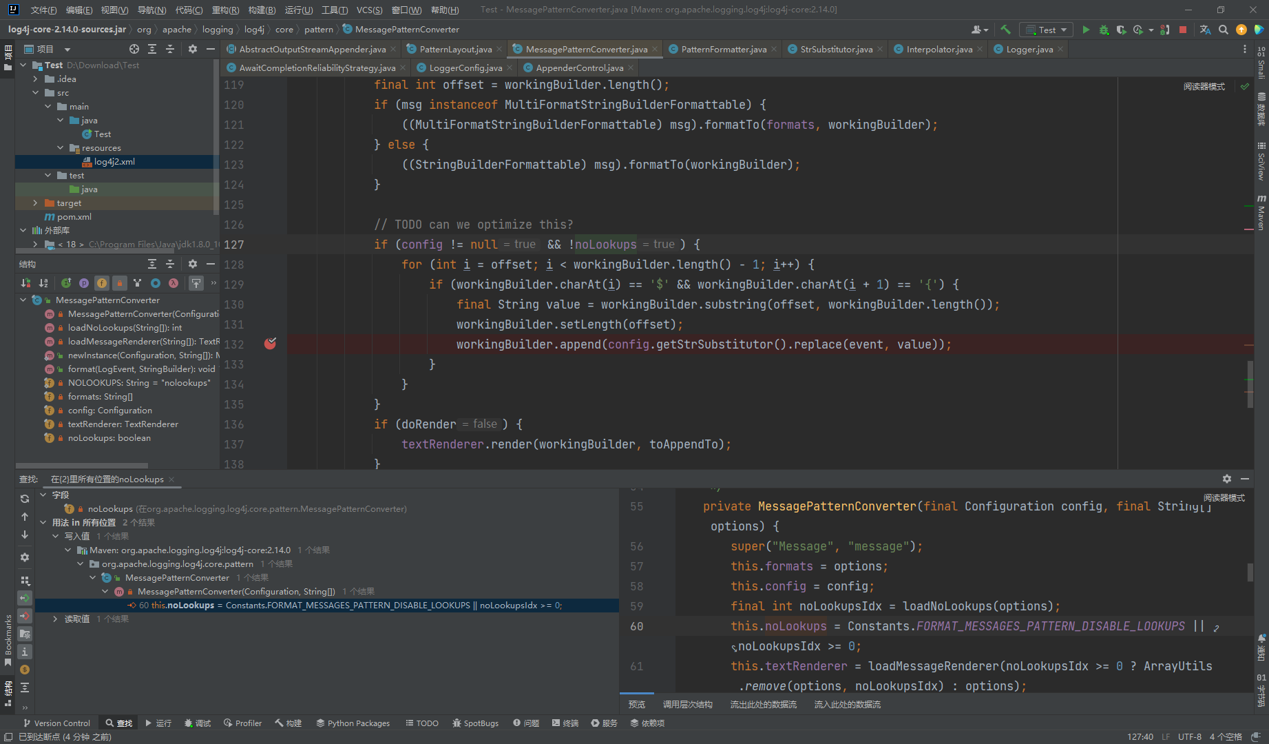Toggle Always Select Opened Element in Structure

(196, 283)
